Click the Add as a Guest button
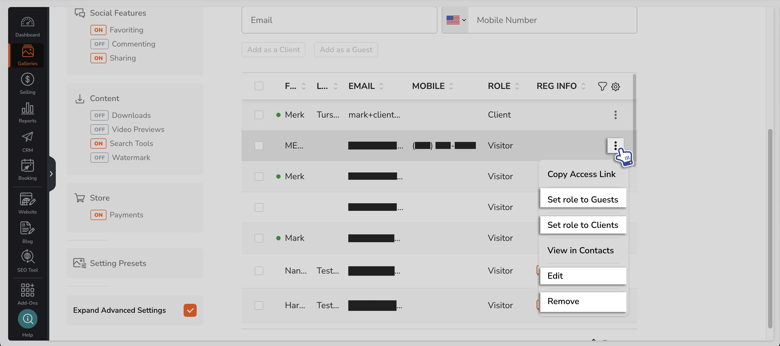This screenshot has width=780, height=346. click(346, 49)
